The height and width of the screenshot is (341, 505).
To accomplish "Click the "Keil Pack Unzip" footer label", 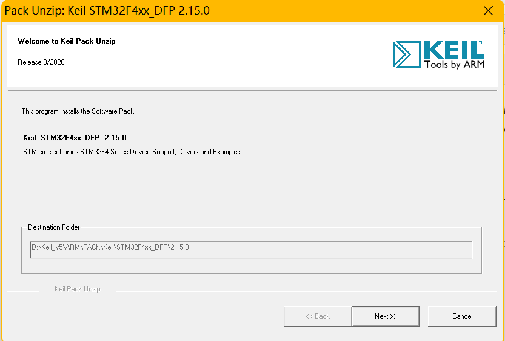I will coord(78,289).
